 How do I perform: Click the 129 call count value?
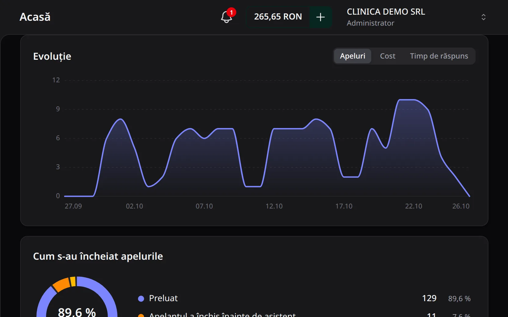click(x=429, y=298)
